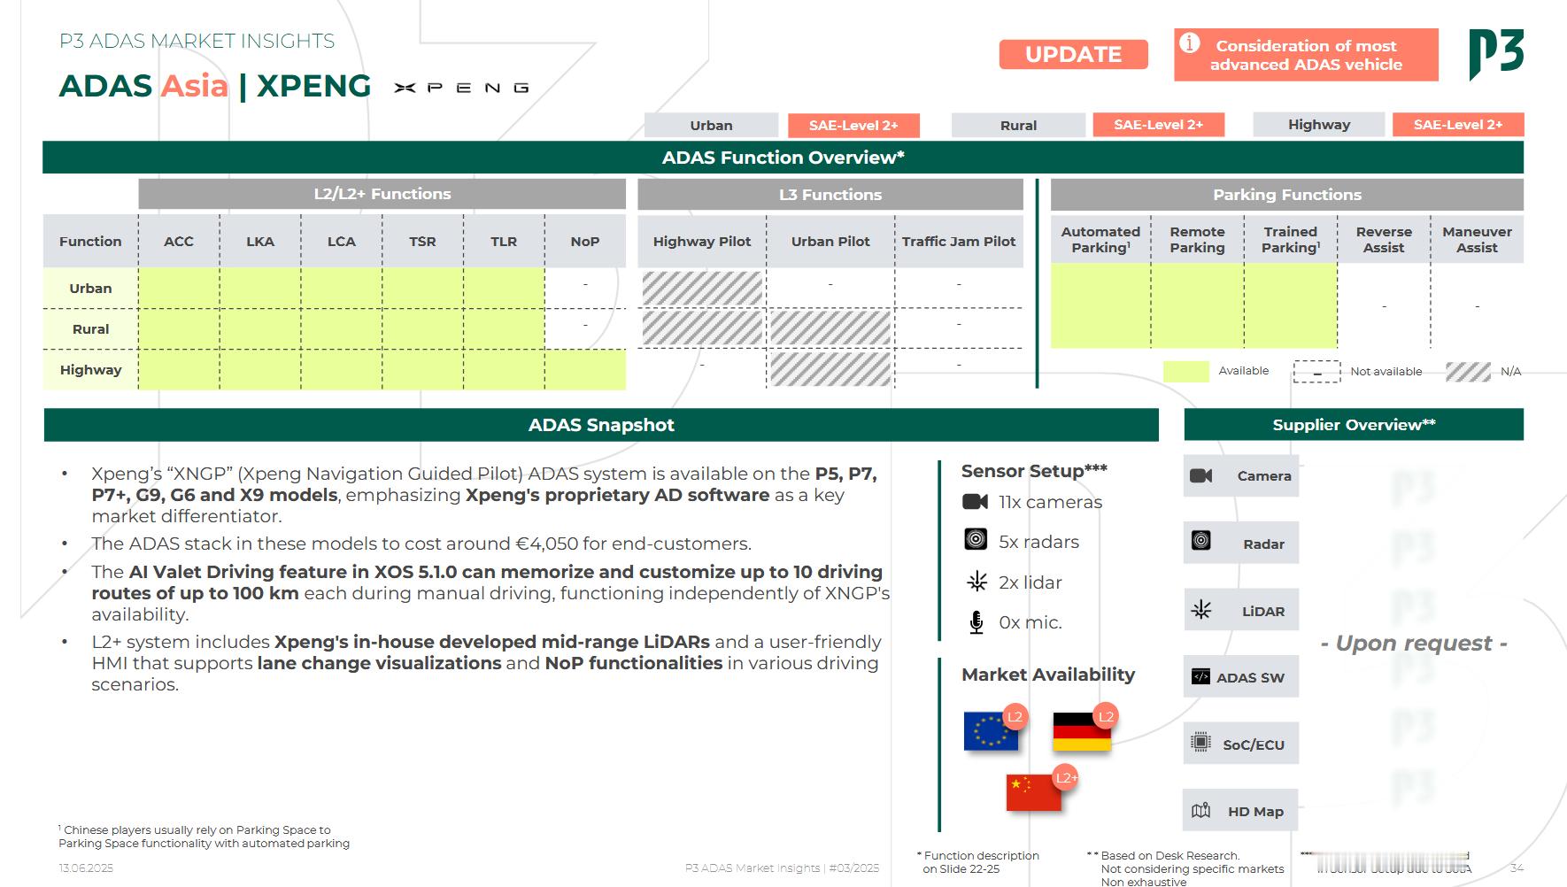
Task: Click the radar icon in the Supplier Overview Radar tile
Action: tap(1201, 540)
